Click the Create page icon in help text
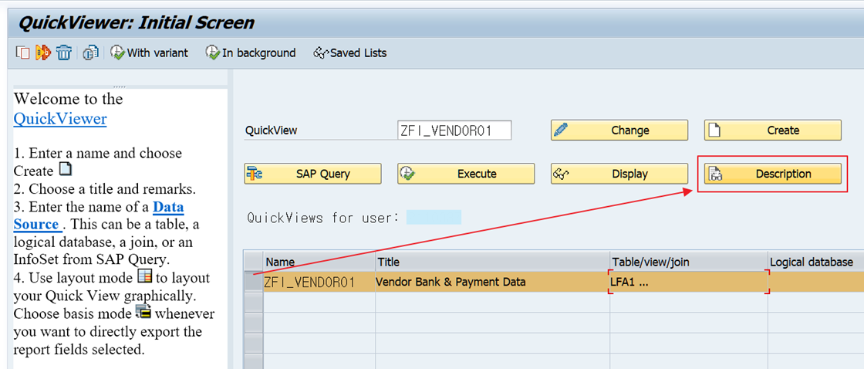 (65, 169)
